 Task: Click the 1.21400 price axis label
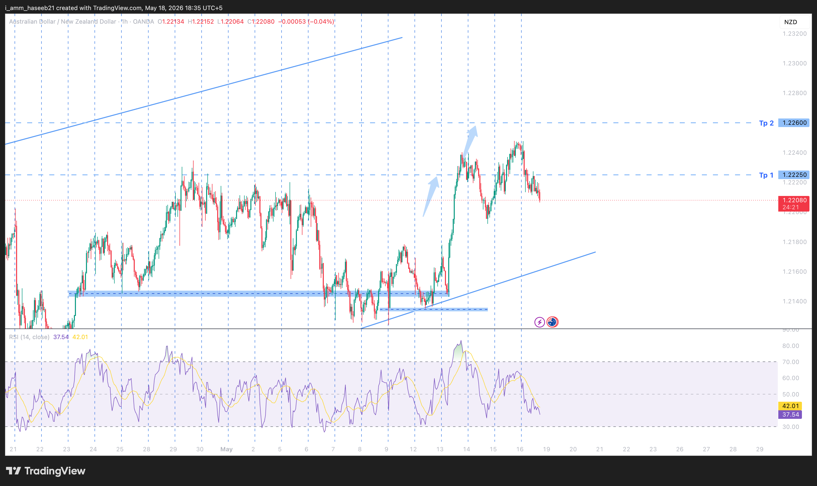794,301
